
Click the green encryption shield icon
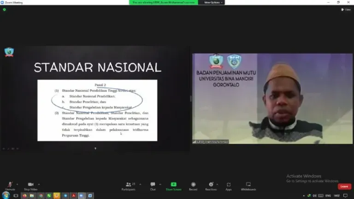(4, 9)
